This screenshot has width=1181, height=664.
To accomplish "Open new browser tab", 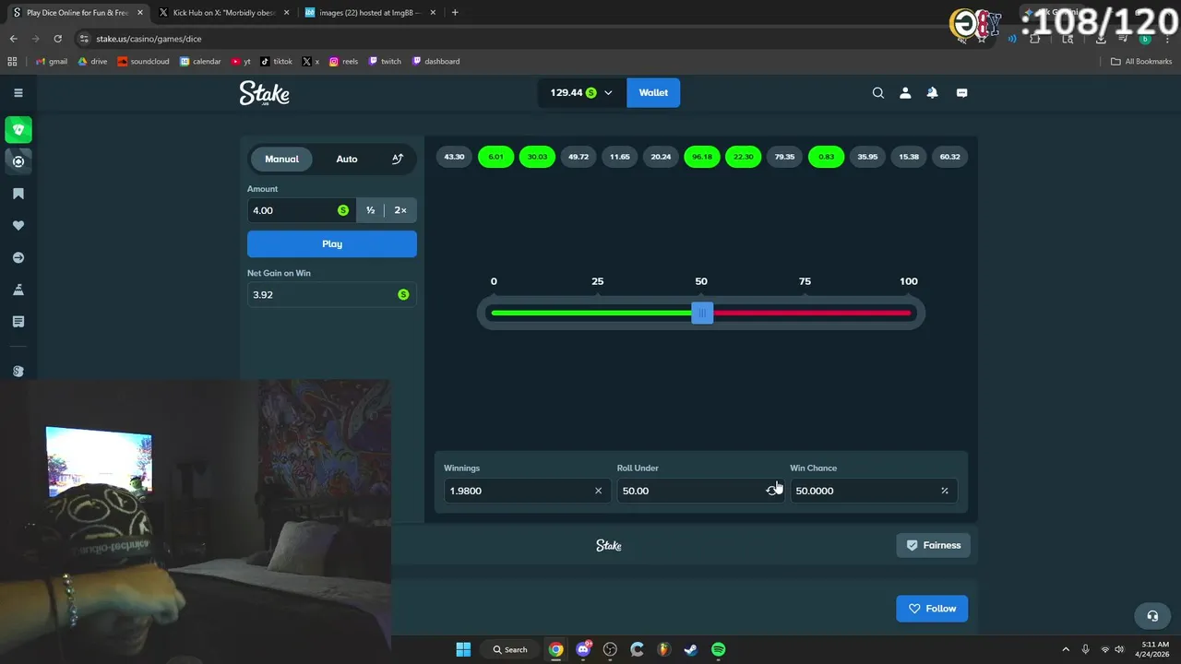I will (x=455, y=13).
